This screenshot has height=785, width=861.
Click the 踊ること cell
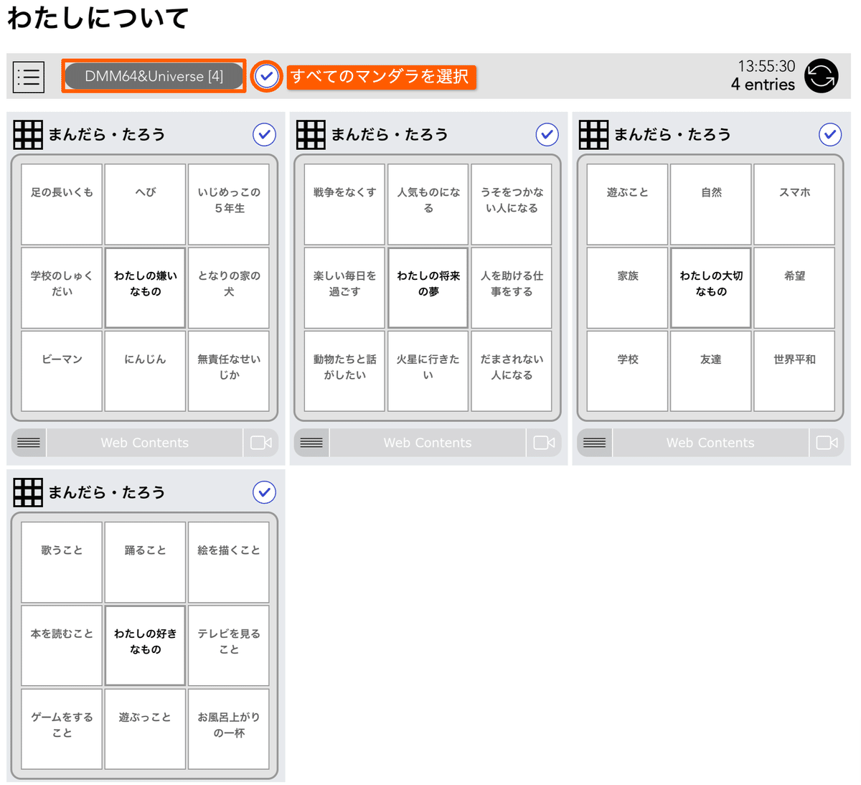[x=145, y=563]
